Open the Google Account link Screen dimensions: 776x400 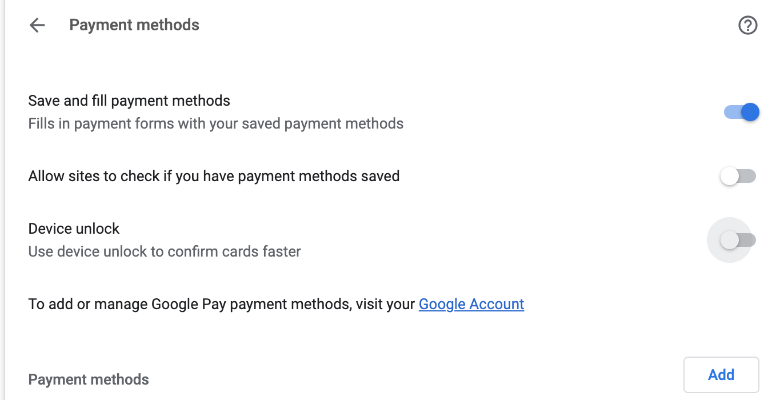point(471,304)
